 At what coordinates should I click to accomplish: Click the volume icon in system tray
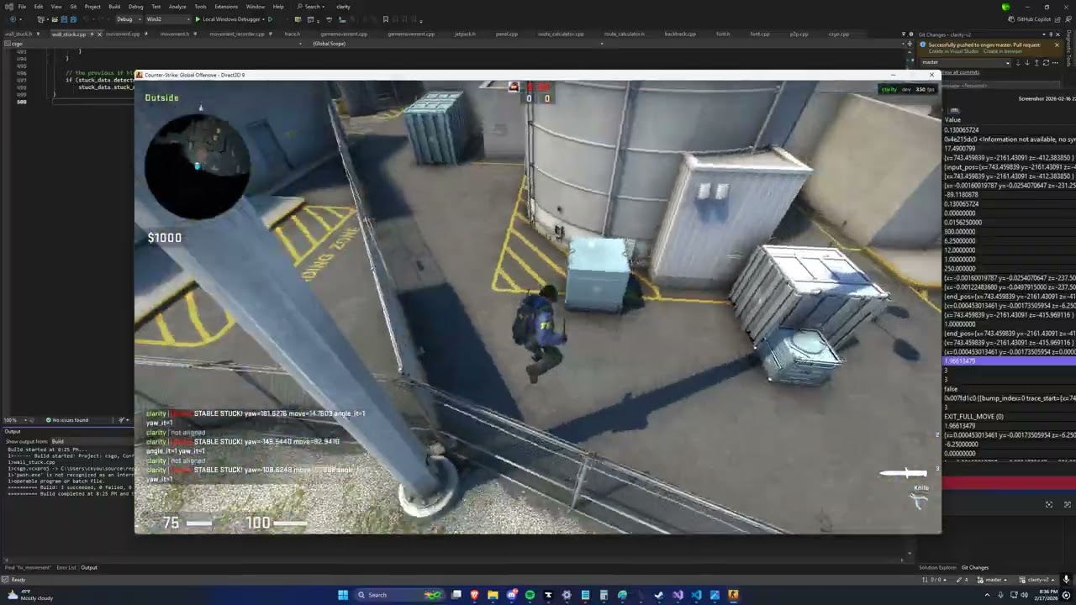1024,595
